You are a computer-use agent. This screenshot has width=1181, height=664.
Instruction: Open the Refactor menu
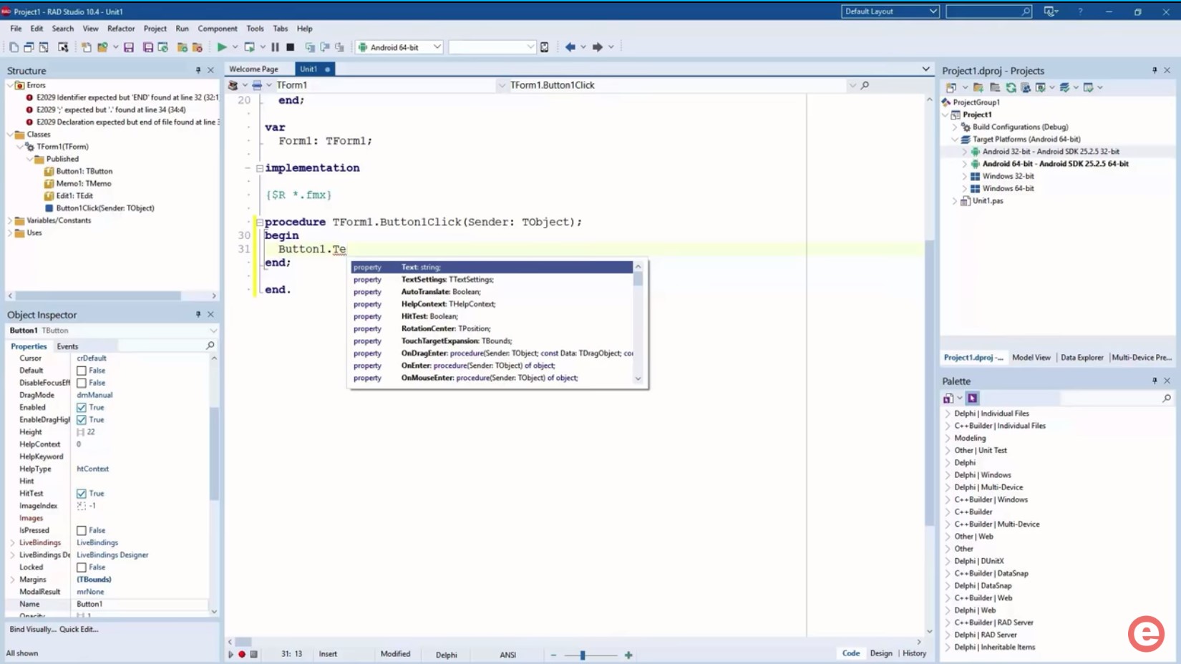121,29
